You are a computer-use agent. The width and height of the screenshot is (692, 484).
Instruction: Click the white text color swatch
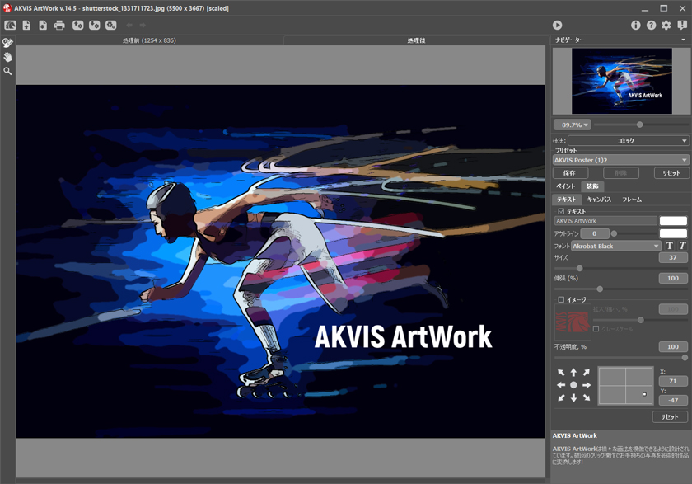coord(673,221)
